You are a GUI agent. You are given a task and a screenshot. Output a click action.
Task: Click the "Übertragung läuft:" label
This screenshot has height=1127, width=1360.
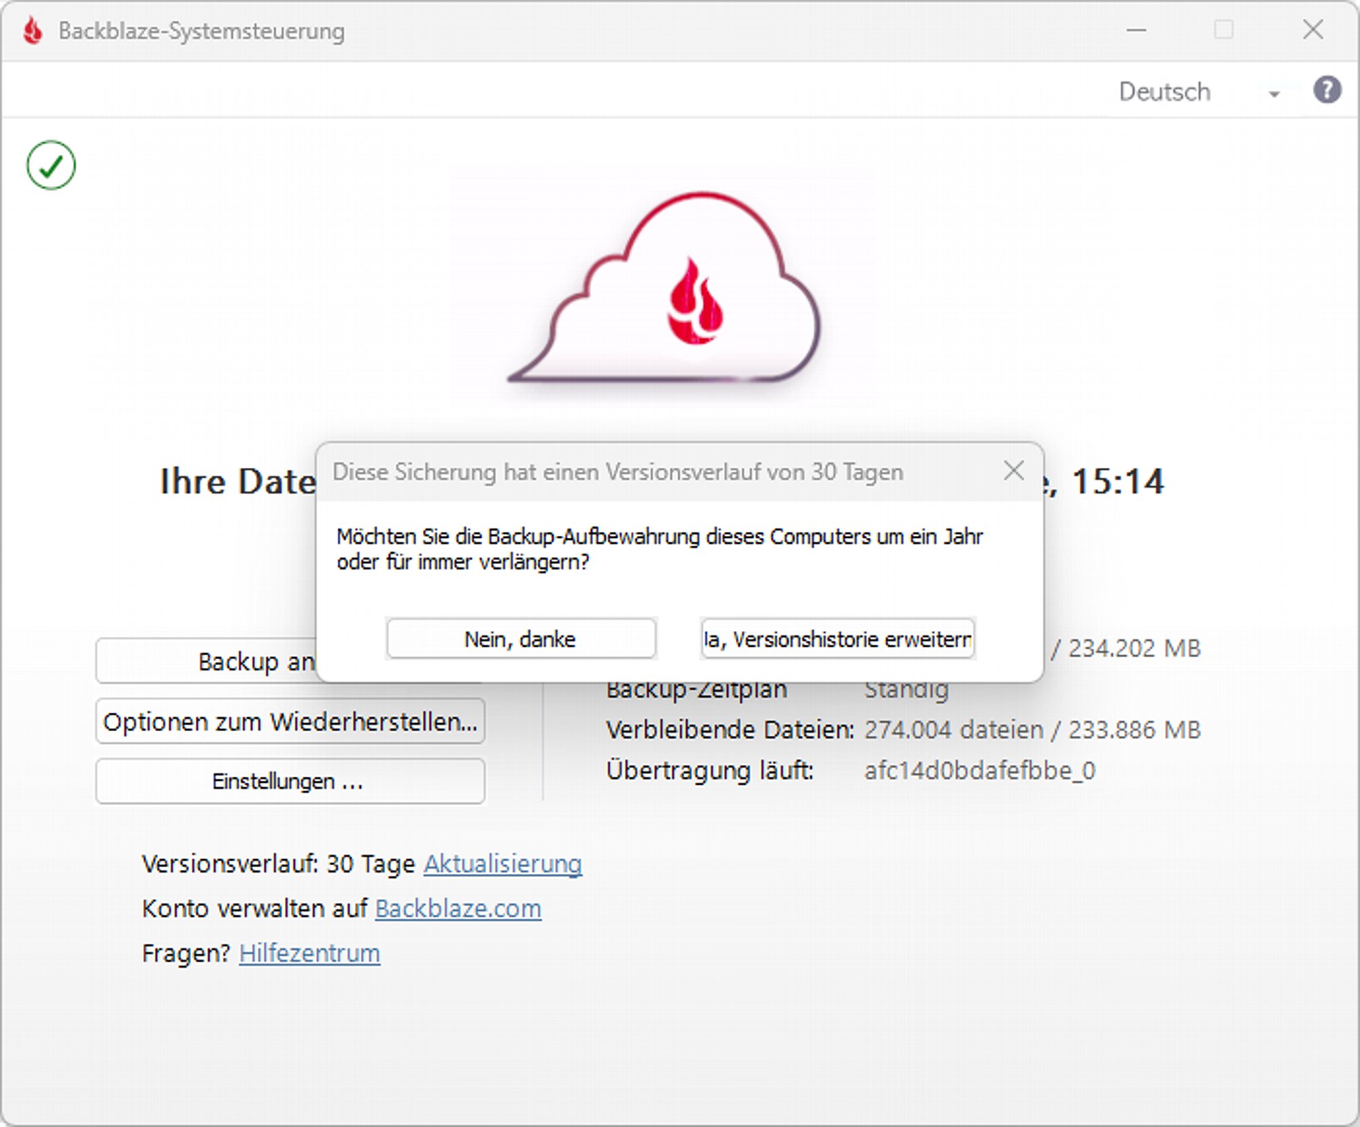[710, 771]
